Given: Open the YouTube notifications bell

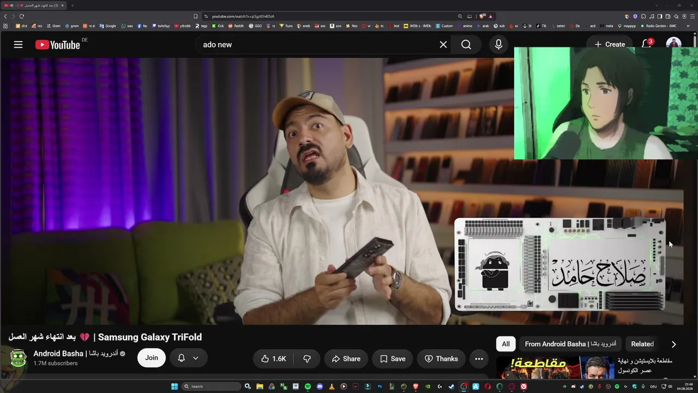Looking at the screenshot, I should (647, 44).
